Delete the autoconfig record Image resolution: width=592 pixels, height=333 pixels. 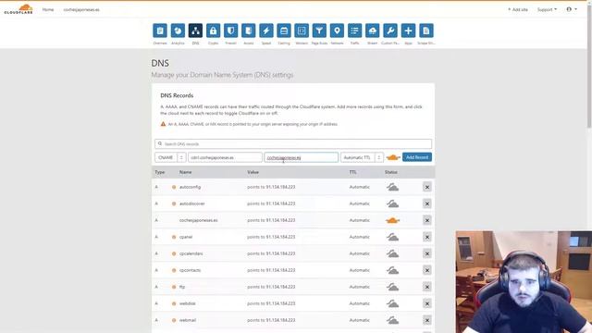[x=427, y=187]
